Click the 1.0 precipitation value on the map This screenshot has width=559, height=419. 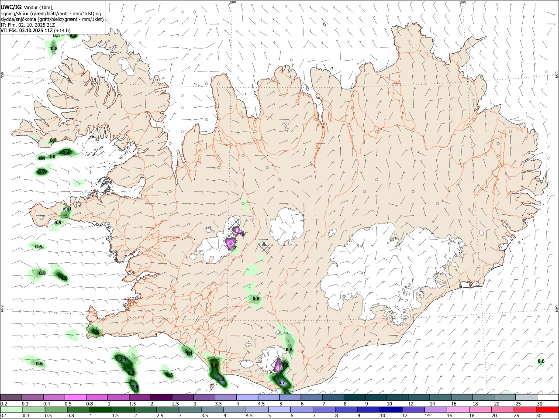[52, 157]
